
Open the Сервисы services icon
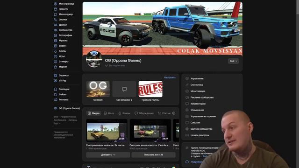(56, 76)
